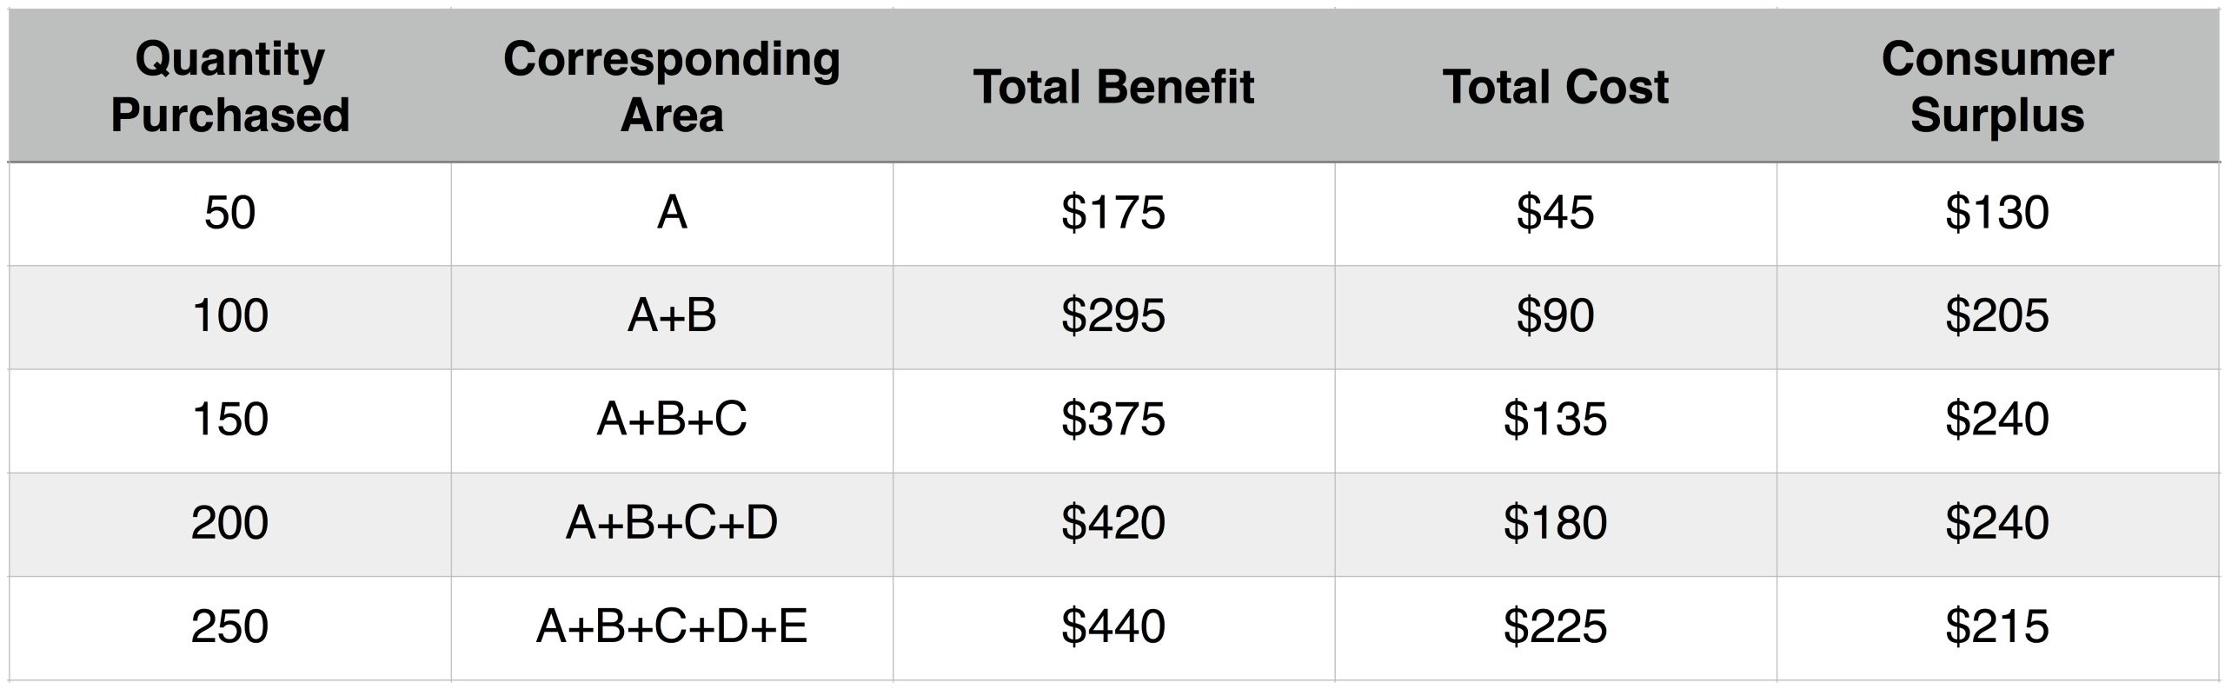This screenshot has width=2225, height=689.
Task: Select the A+B+C+D+E area cell
Action: 672,627
